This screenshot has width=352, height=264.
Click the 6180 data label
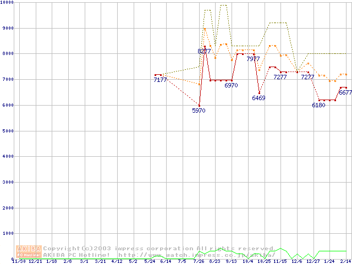coord(318,105)
